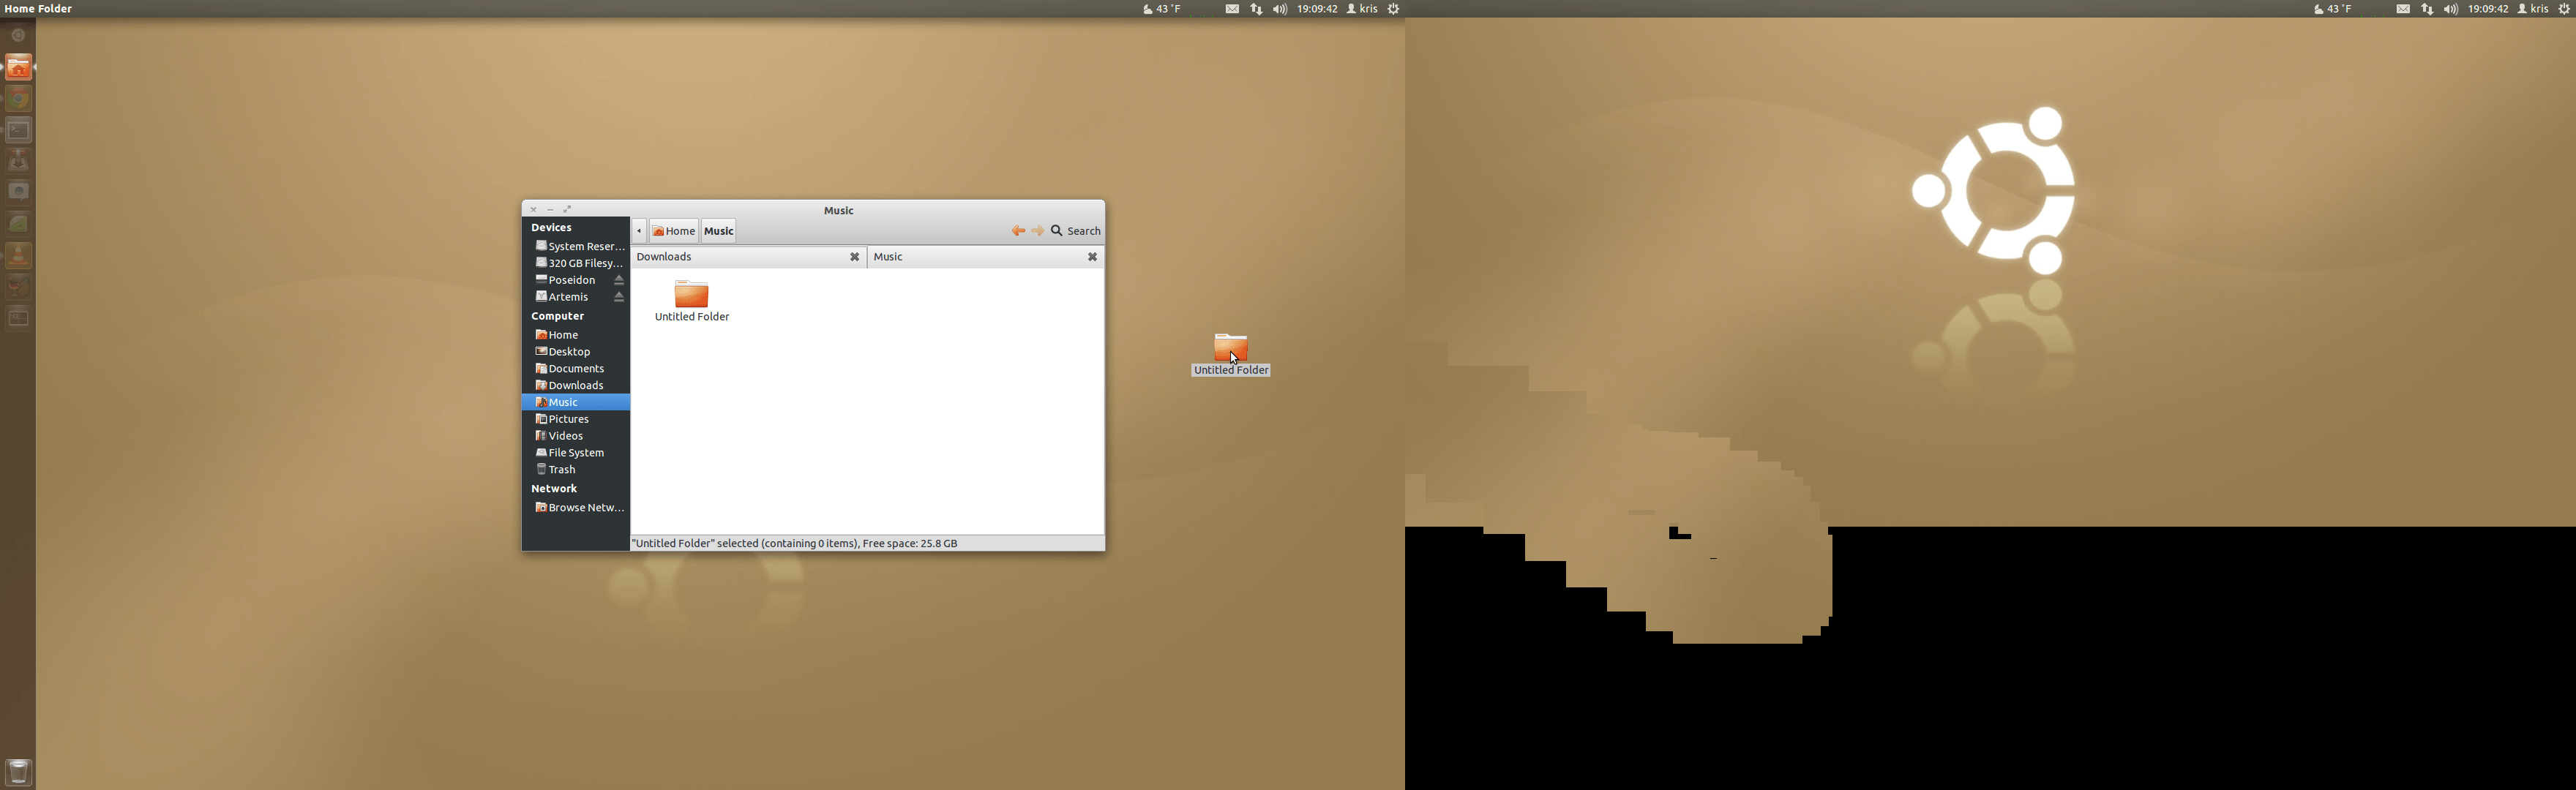Click the Music window title bar text
This screenshot has height=790, width=2576.
pyautogui.click(x=839, y=211)
